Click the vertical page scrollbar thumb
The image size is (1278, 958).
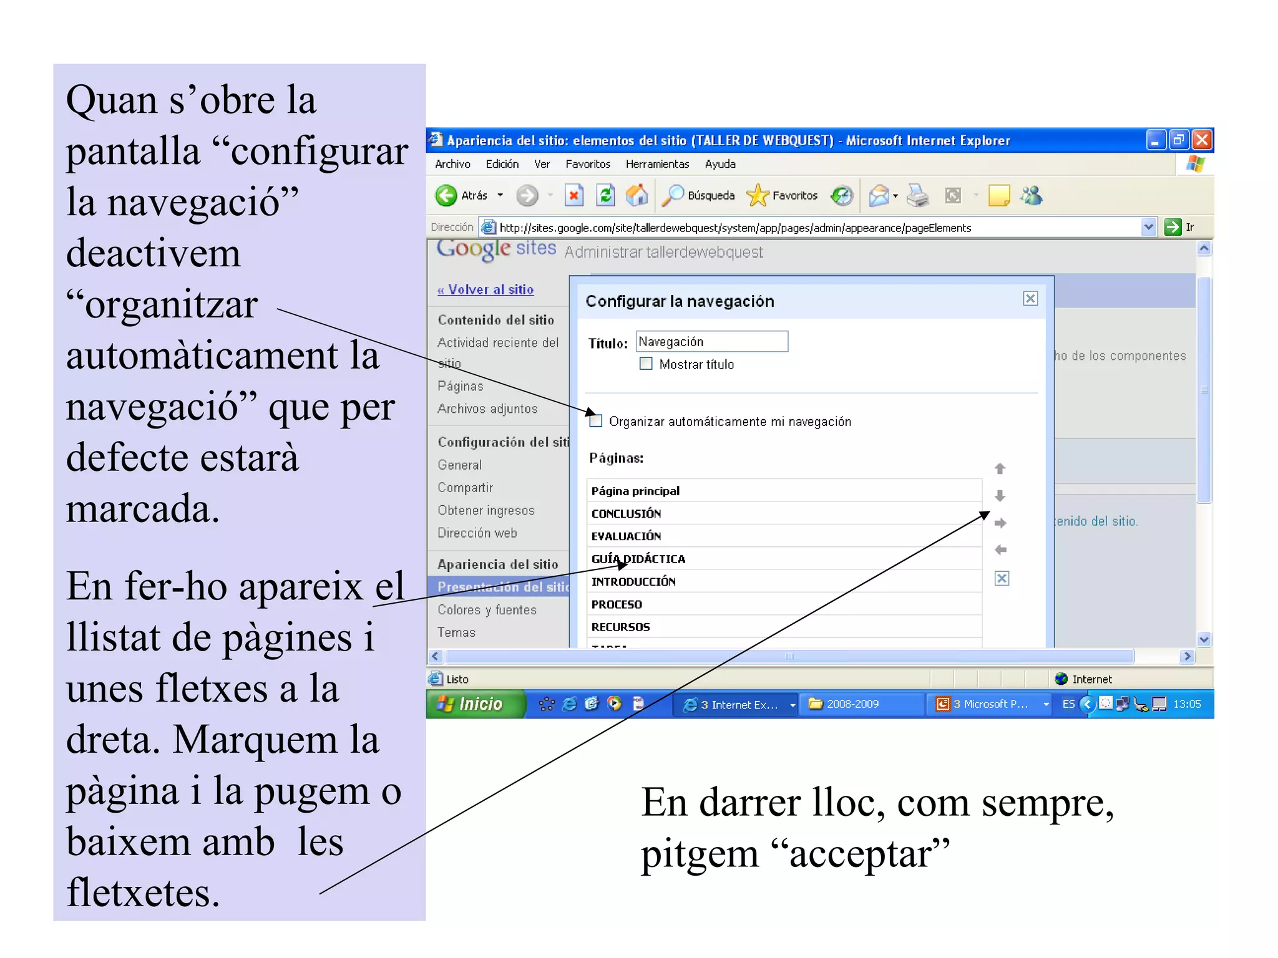point(1204,390)
